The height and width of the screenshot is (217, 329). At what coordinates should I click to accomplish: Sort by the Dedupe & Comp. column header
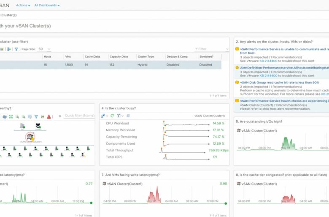tap(177, 57)
